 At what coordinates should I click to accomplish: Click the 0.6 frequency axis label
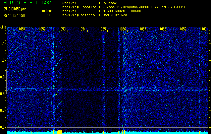click(x=2, y=127)
